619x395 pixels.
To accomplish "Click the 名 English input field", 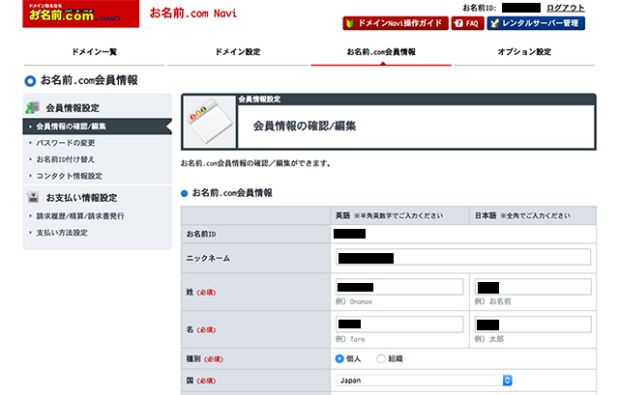I will [x=399, y=324].
